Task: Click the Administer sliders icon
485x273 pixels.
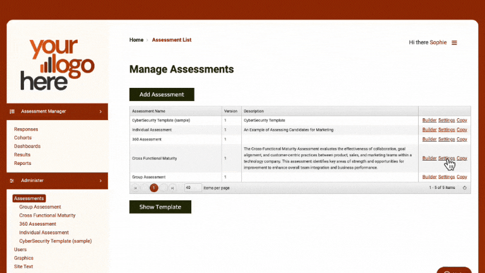Action: [x=13, y=181]
